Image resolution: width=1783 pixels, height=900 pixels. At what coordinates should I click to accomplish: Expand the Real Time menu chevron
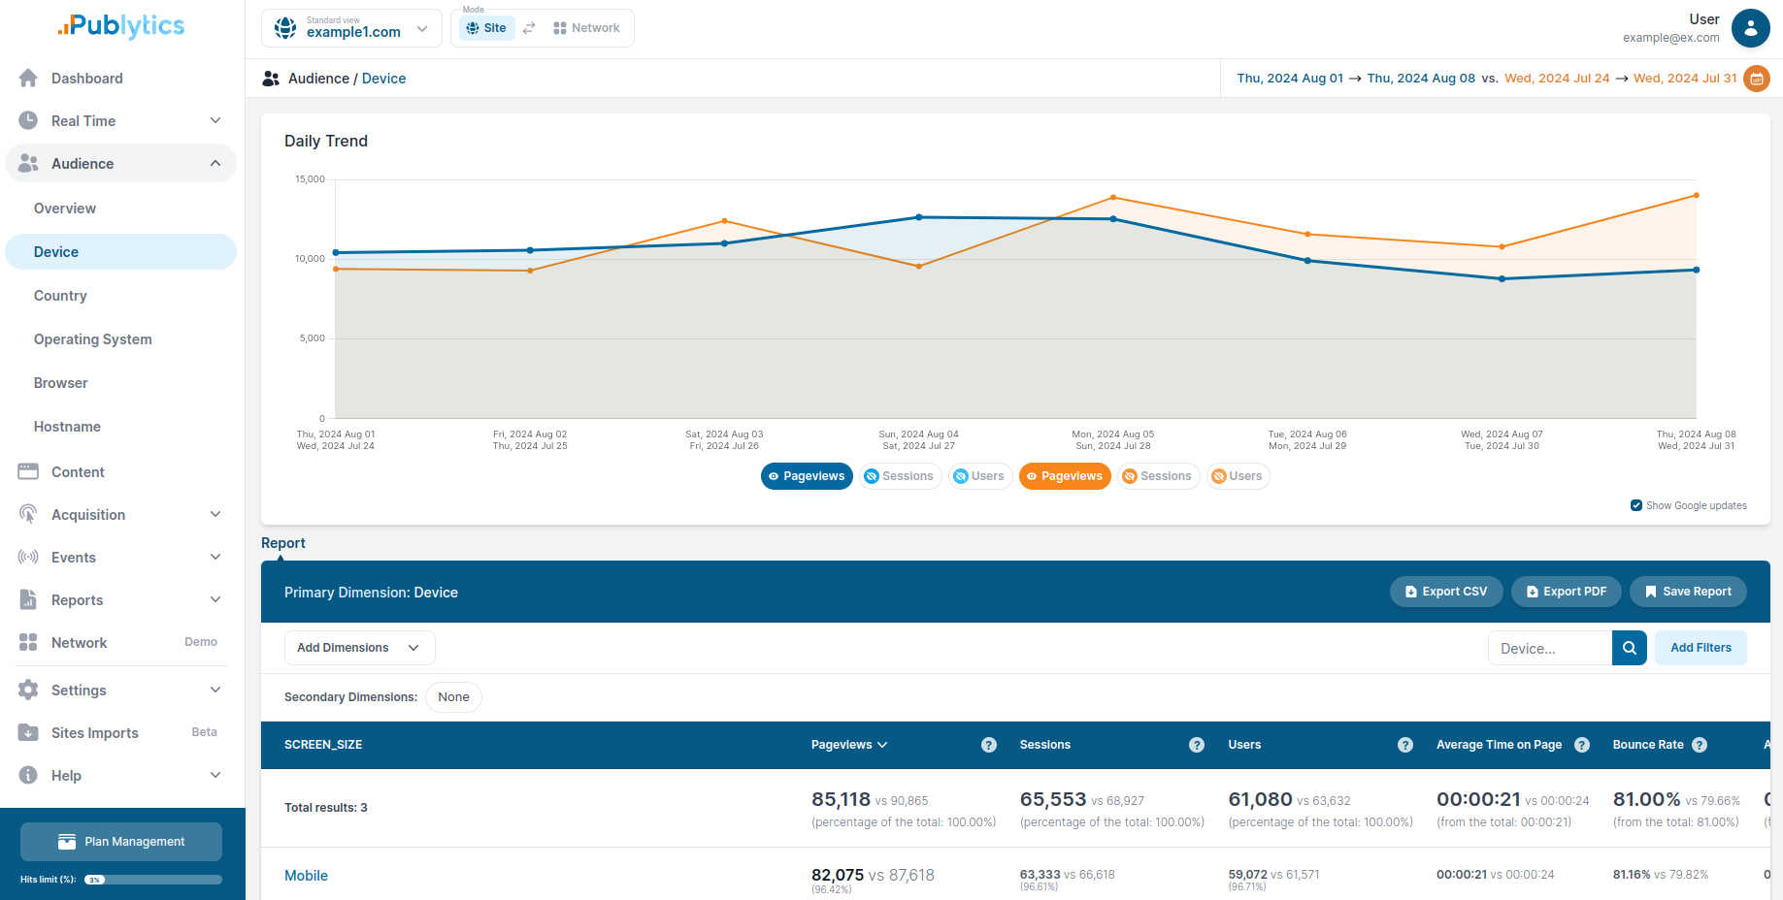(x=215, y=120)
